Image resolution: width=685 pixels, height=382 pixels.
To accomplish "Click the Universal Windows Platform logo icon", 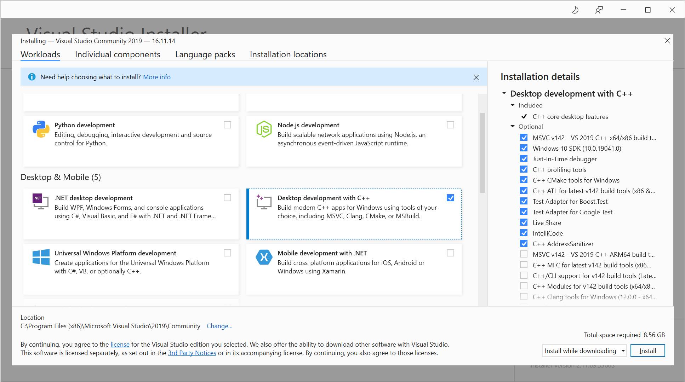I will tap(41, 257).
